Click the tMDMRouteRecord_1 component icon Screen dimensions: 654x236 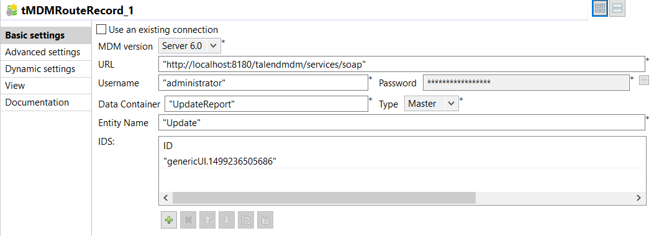pyautogui.click(x=11, y=10)
